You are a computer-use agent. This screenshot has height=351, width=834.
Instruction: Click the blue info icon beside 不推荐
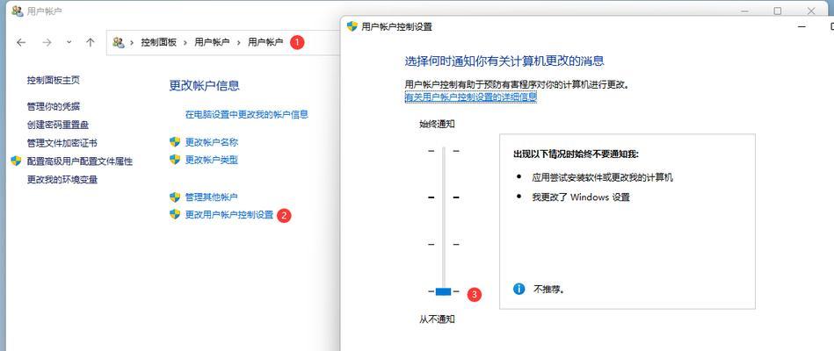519,289
